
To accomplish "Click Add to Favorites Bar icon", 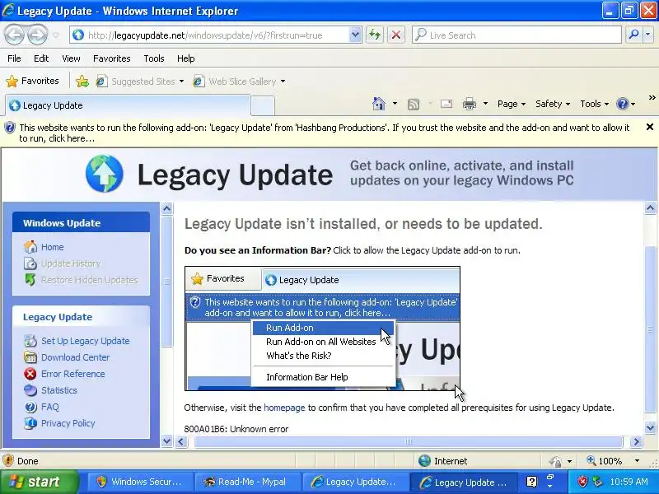I will pyautogui.click(x=82, y=81).
